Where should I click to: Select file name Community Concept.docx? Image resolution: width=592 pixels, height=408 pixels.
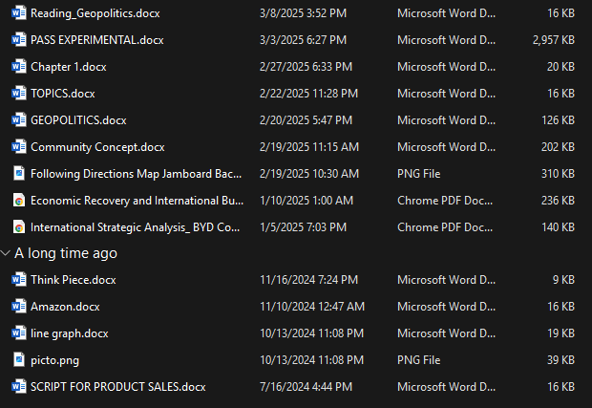click(x=97, y=147)
